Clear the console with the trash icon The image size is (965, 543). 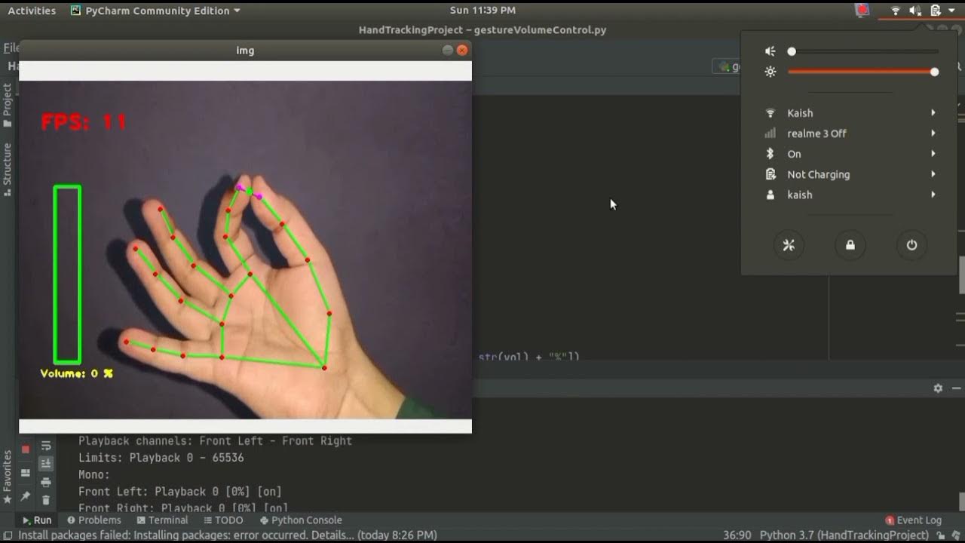(46, 499)
